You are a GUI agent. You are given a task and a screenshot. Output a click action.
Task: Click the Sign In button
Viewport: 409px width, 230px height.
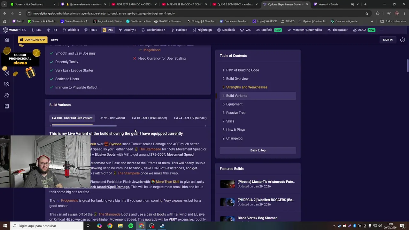pyautogui.click(x=388, y=40)
